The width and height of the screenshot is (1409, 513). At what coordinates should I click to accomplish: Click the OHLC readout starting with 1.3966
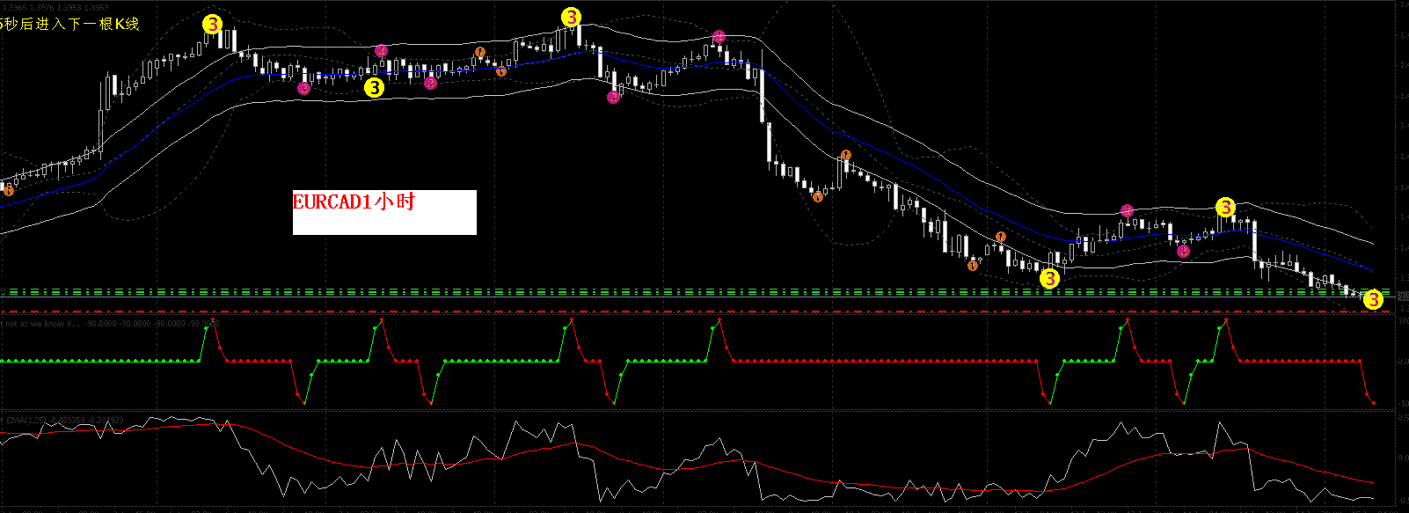54,6
